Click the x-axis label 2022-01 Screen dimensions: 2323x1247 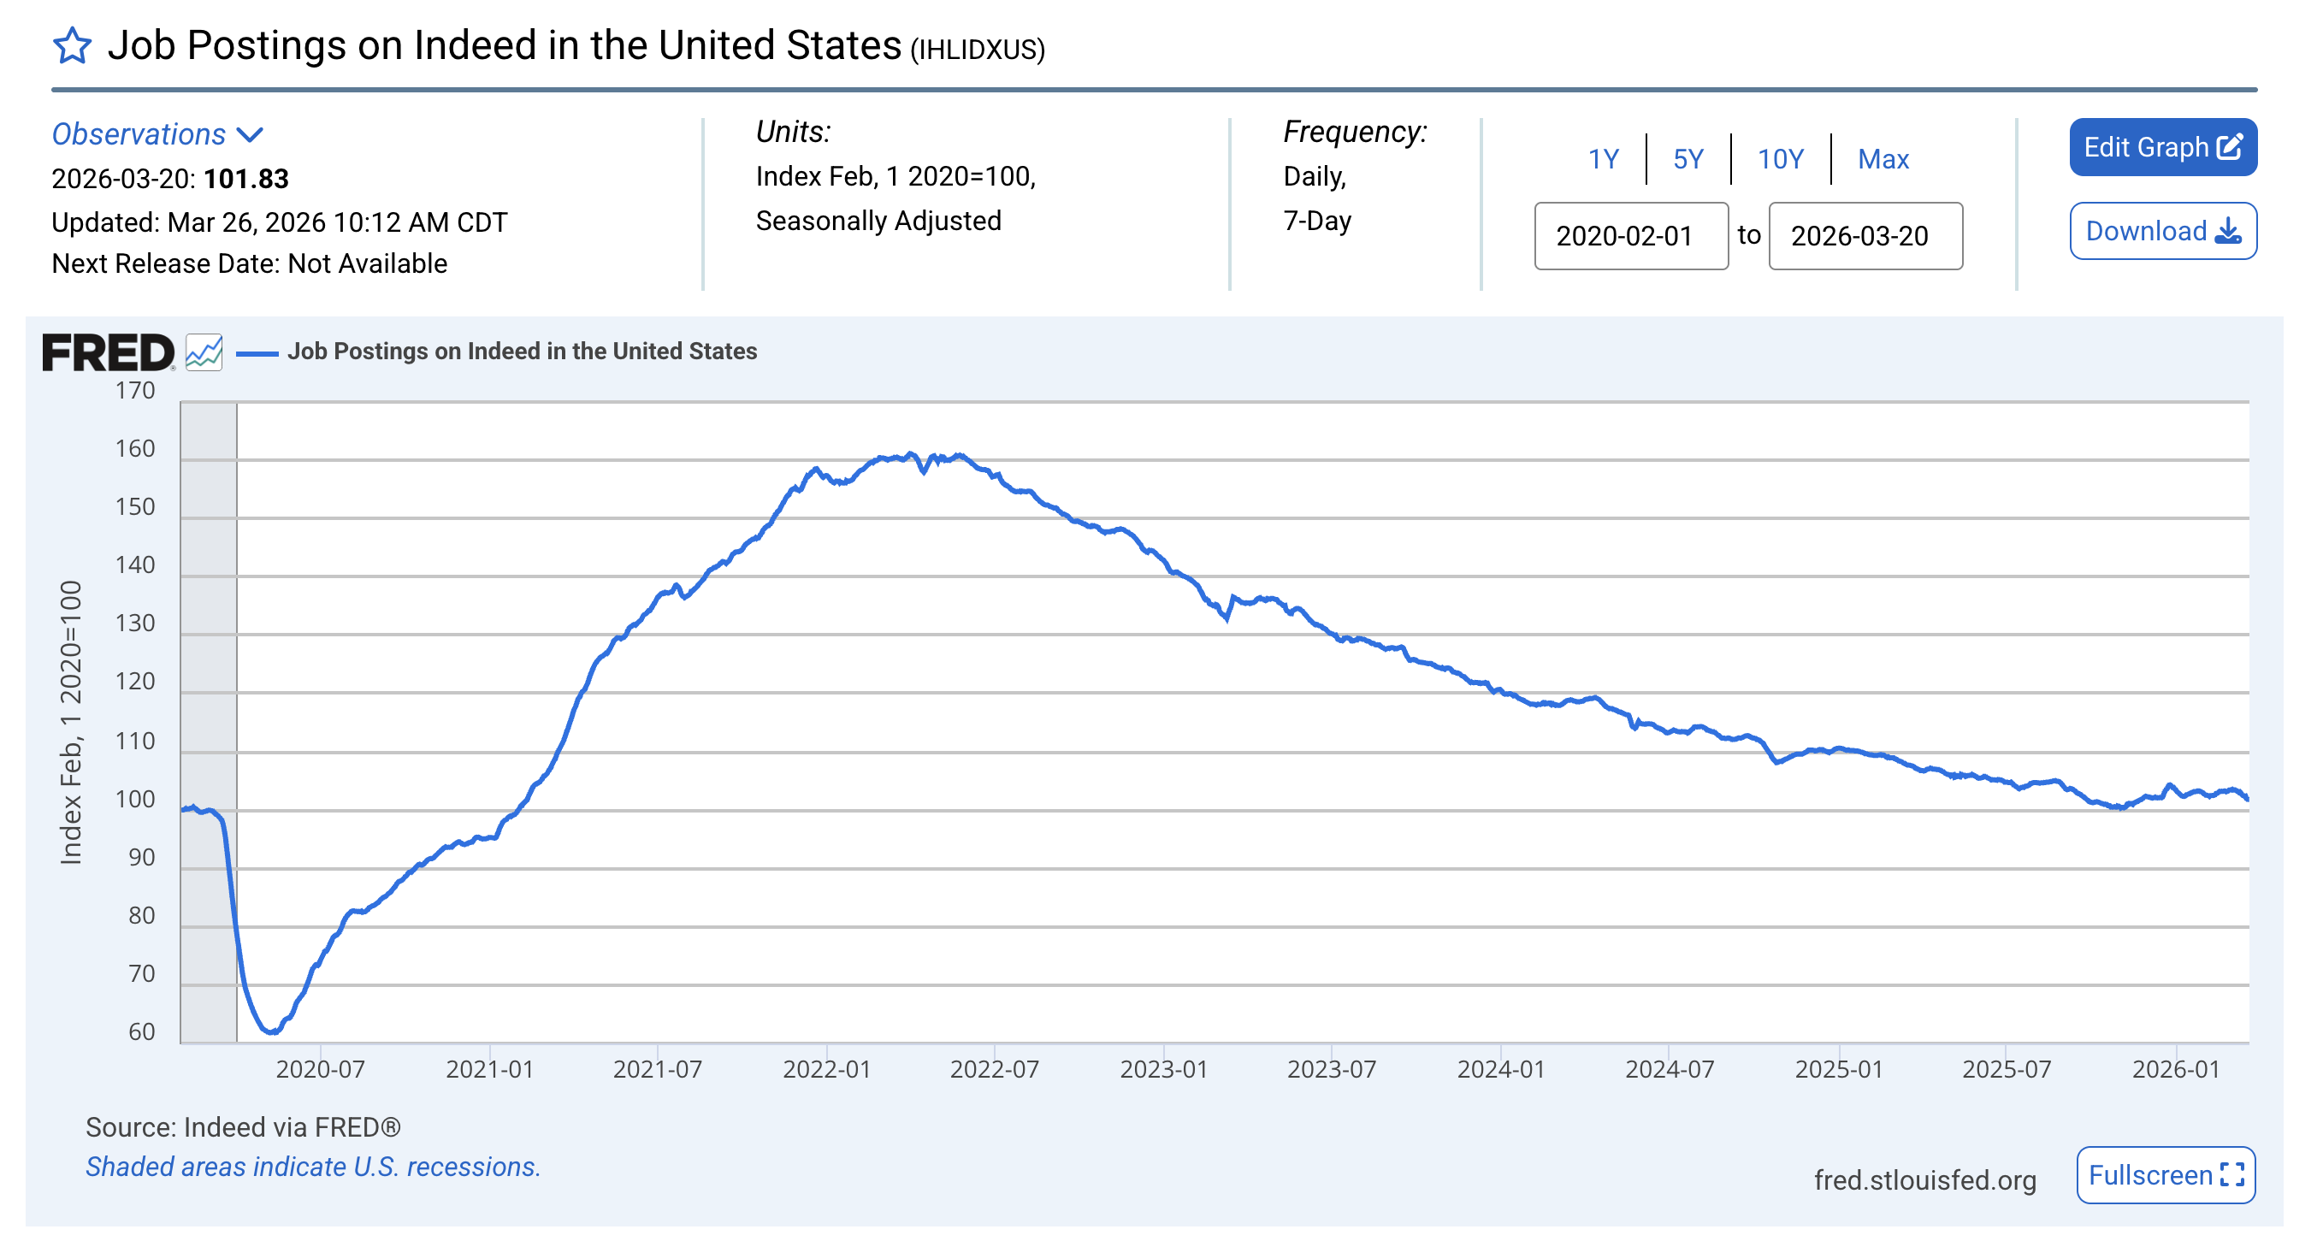coord(827,1069)
